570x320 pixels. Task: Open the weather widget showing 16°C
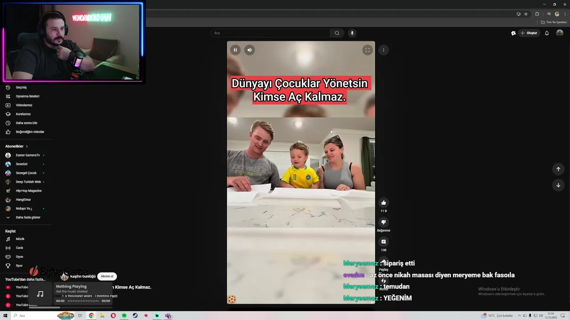[497, 316]
